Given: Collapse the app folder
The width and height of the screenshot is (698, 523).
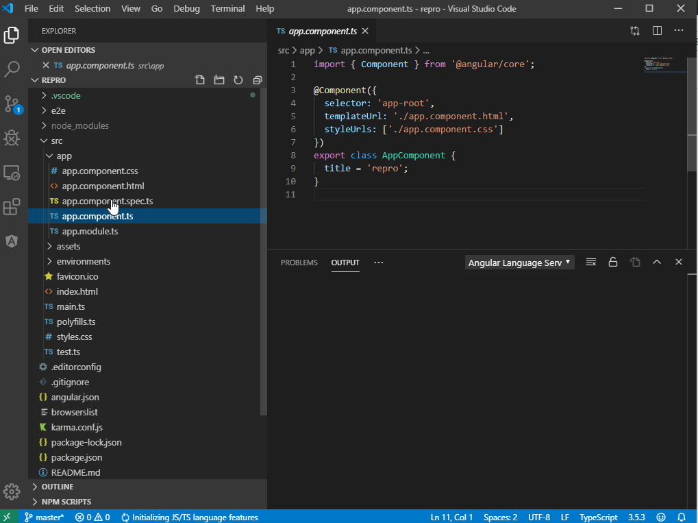Looking at the screenshot, I should 64,156.
